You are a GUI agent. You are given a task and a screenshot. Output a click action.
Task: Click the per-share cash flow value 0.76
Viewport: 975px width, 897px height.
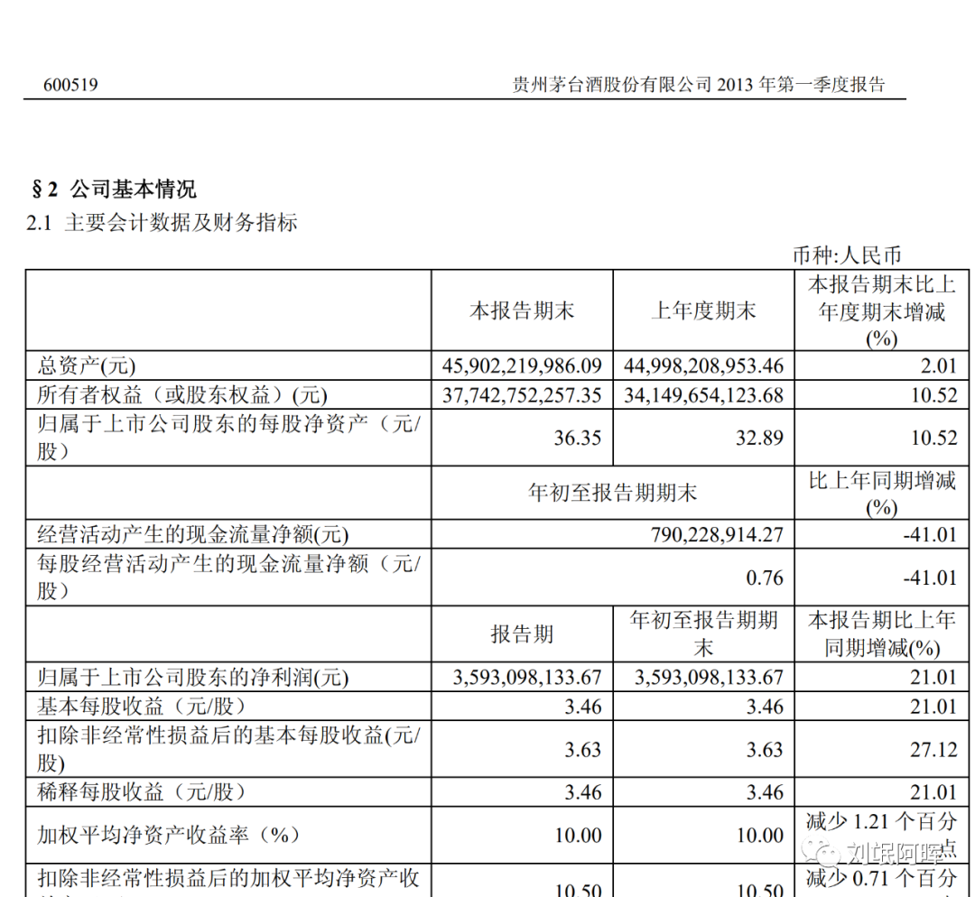765,578
